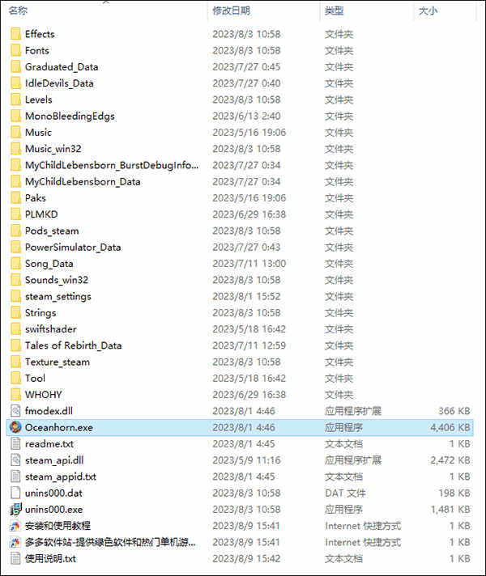486x576 pixels.
Task: Click the steam_api.dll file icon
Action: coord(15,460)
